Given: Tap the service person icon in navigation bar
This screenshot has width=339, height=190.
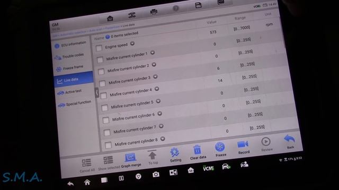Looking at the screenshot, I should click(244, 165).
